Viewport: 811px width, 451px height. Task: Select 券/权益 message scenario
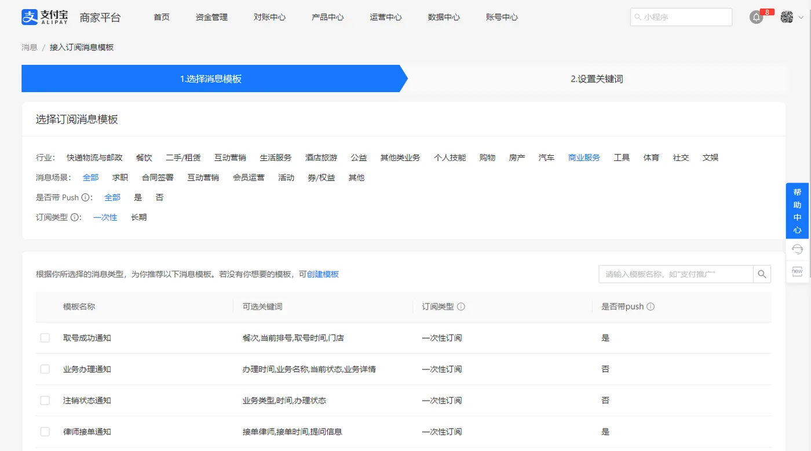pyautogui.click(x=322, y=178)
